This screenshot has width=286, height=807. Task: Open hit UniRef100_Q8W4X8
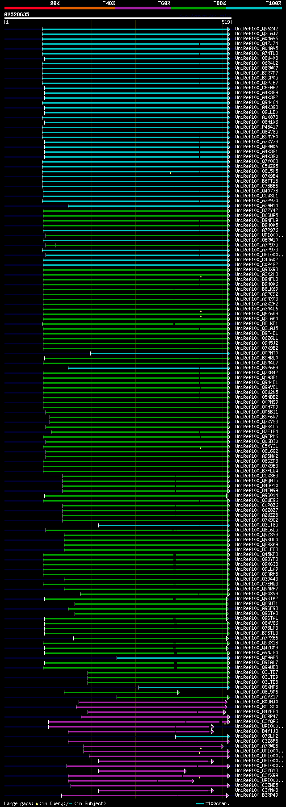click(257, 59)
